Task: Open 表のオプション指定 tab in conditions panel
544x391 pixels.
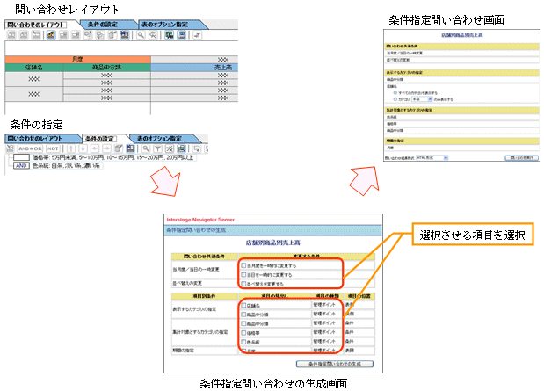Action: click(158, 138)
